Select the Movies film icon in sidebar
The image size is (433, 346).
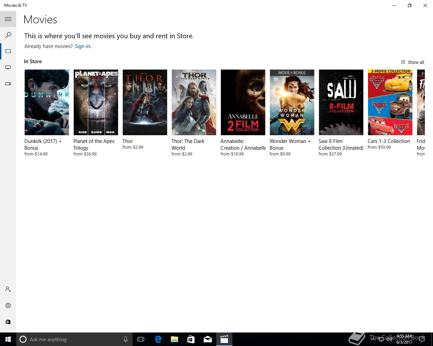pos(8,51)
